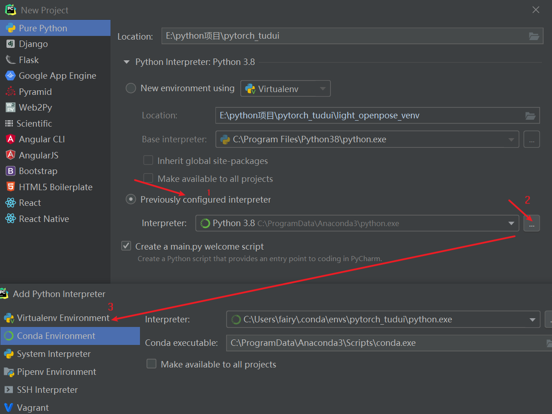This screenshot has height=414, width=552.
Task: Click the Virtualenv Environment python icon
Action: pos(9,318)
